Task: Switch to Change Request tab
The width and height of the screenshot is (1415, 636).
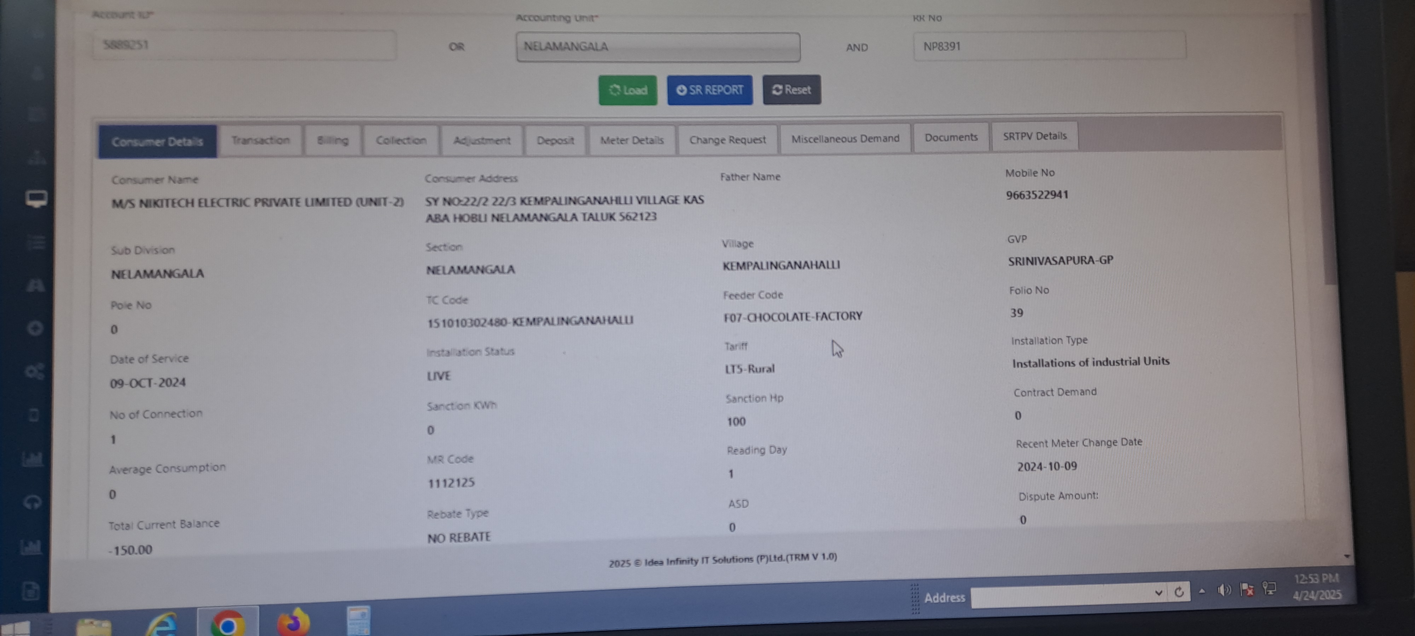Action: (727, 140)
